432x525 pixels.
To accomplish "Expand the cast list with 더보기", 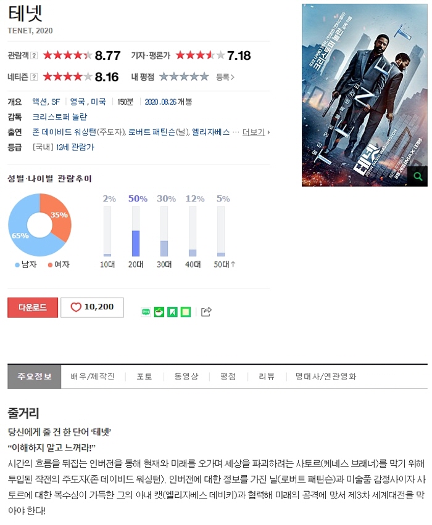I will pyautogui.click(x=256, y=132).
